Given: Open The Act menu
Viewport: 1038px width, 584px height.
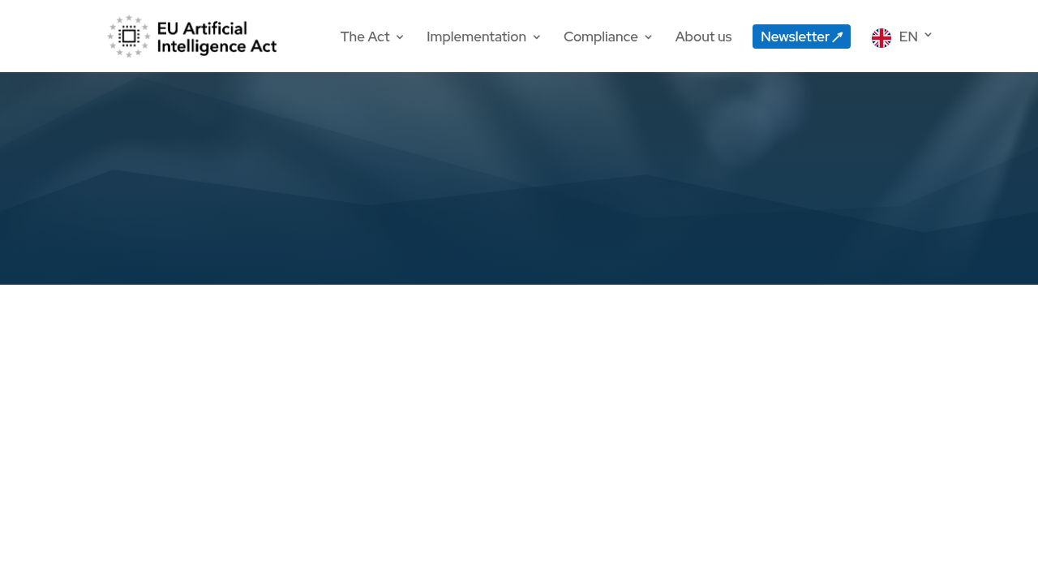Looking at the screenshot, I should coord(365,36).
